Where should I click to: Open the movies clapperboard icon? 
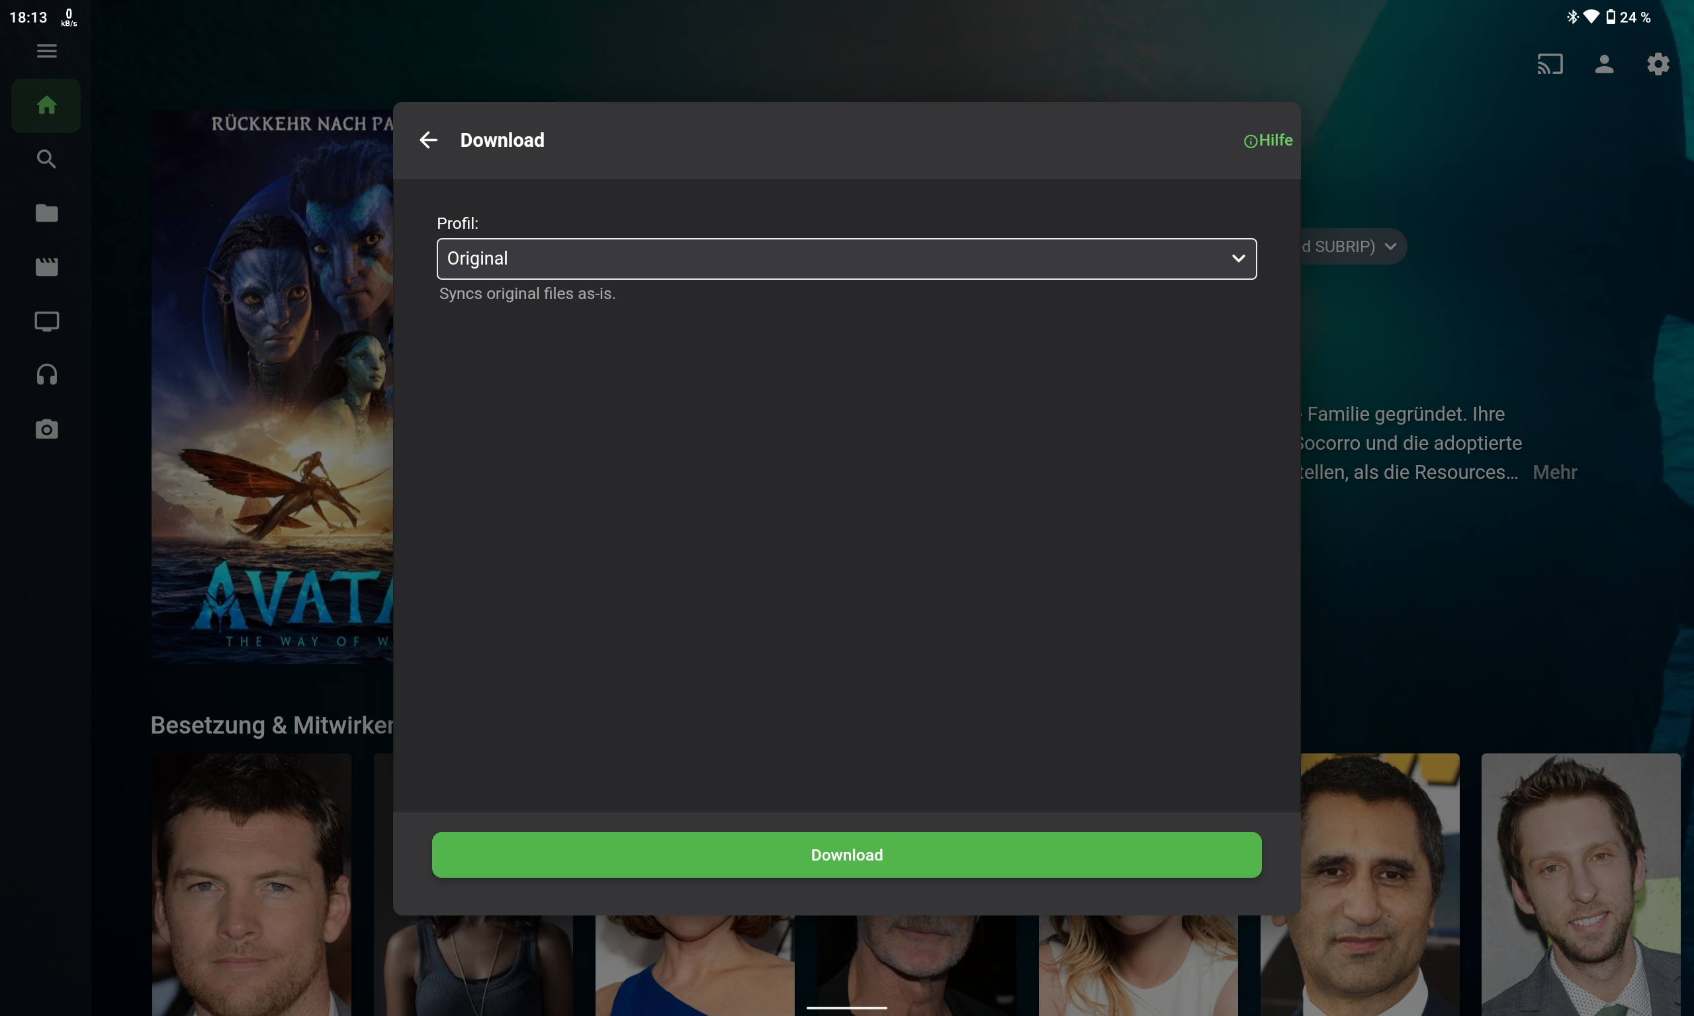click(46, 267)
